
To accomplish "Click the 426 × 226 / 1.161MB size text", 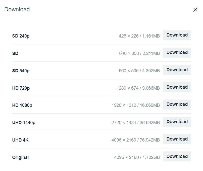I will pyautogui.click(x=139, y=36).
